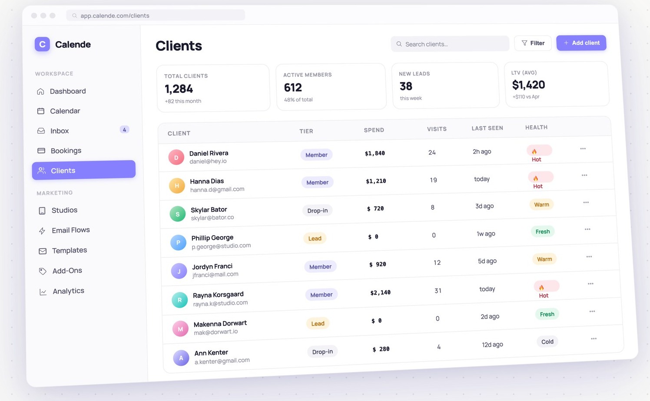Click the Inbox unread count badge
The width and height of the screenshot is (650, 401).
(124, 130)
